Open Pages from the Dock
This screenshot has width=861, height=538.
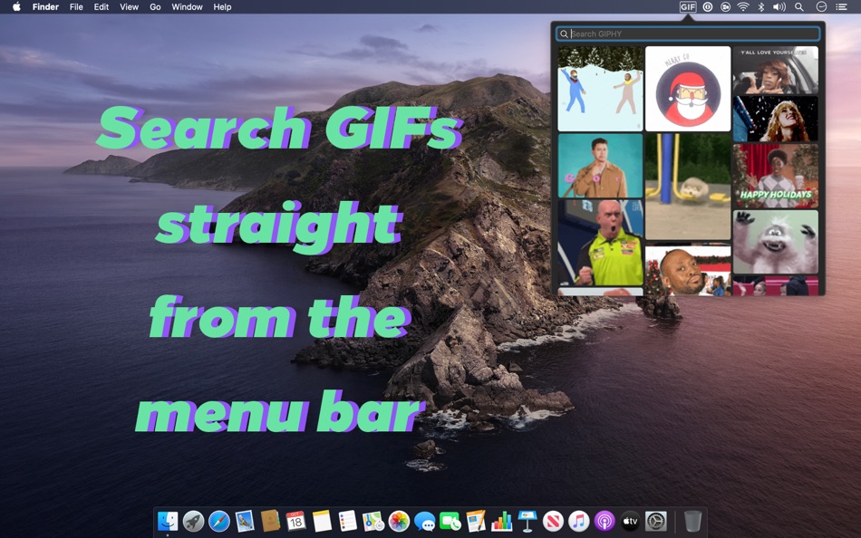click(x=476, y=521)
